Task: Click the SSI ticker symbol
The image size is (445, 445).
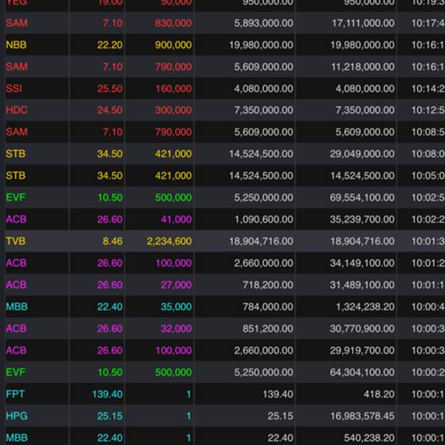Action: pyautogui.click(x=14, y=88)
